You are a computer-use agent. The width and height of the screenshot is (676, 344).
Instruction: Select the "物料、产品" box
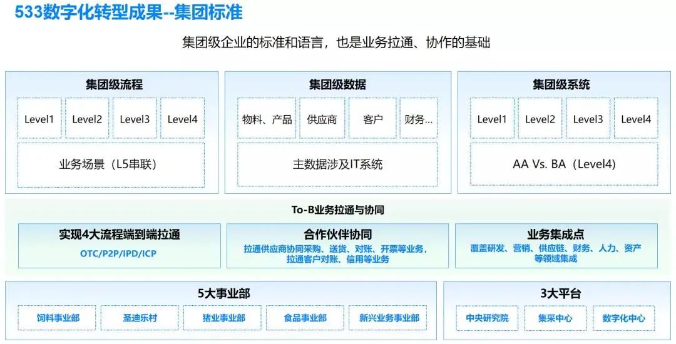pyautogui.click(x=267, y=118)
